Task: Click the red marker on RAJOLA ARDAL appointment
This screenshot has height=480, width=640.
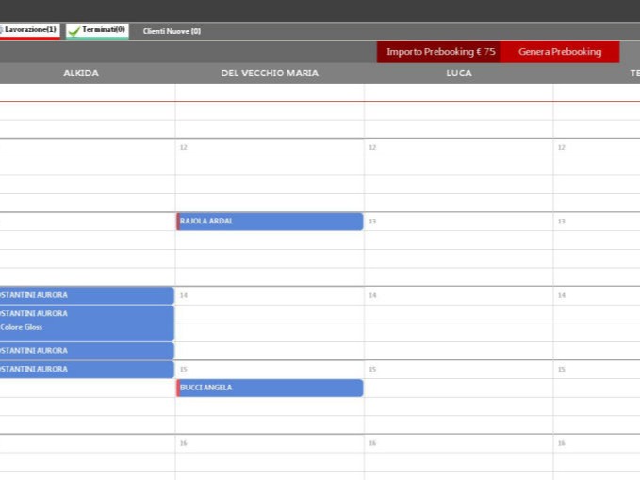Action: (x=177, y=222)
